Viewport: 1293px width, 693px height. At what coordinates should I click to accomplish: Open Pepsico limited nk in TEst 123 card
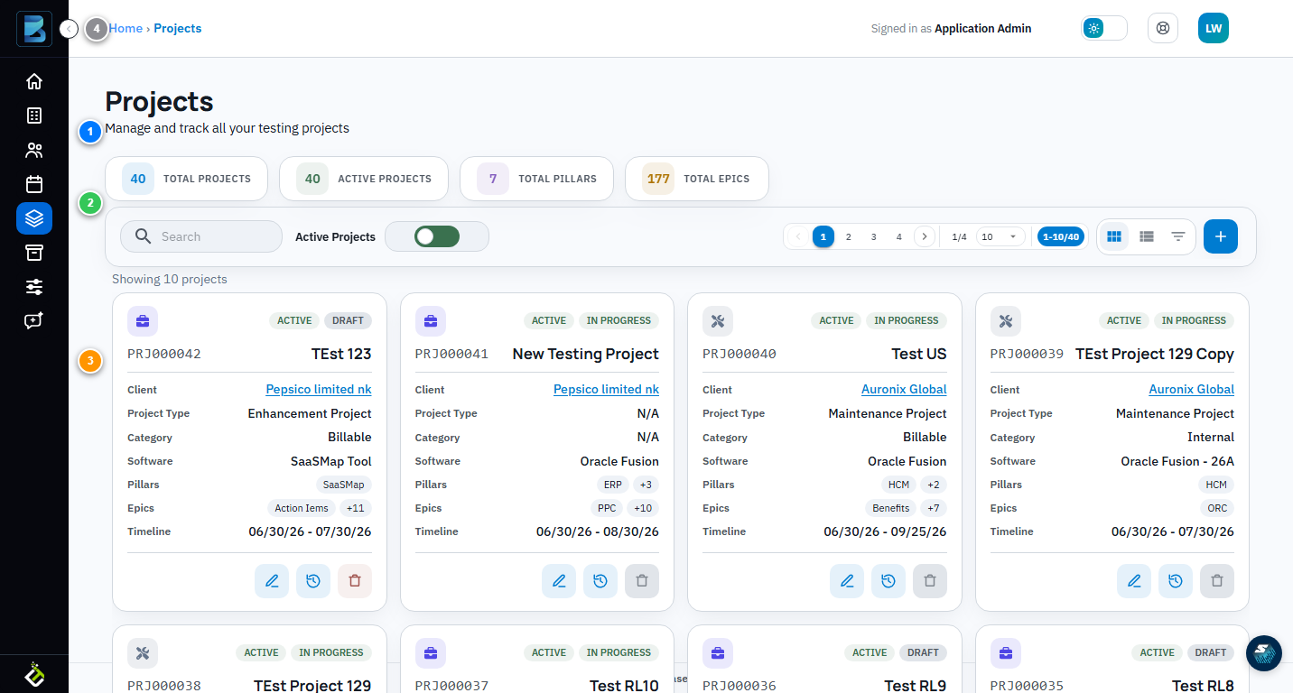point(319,390)
